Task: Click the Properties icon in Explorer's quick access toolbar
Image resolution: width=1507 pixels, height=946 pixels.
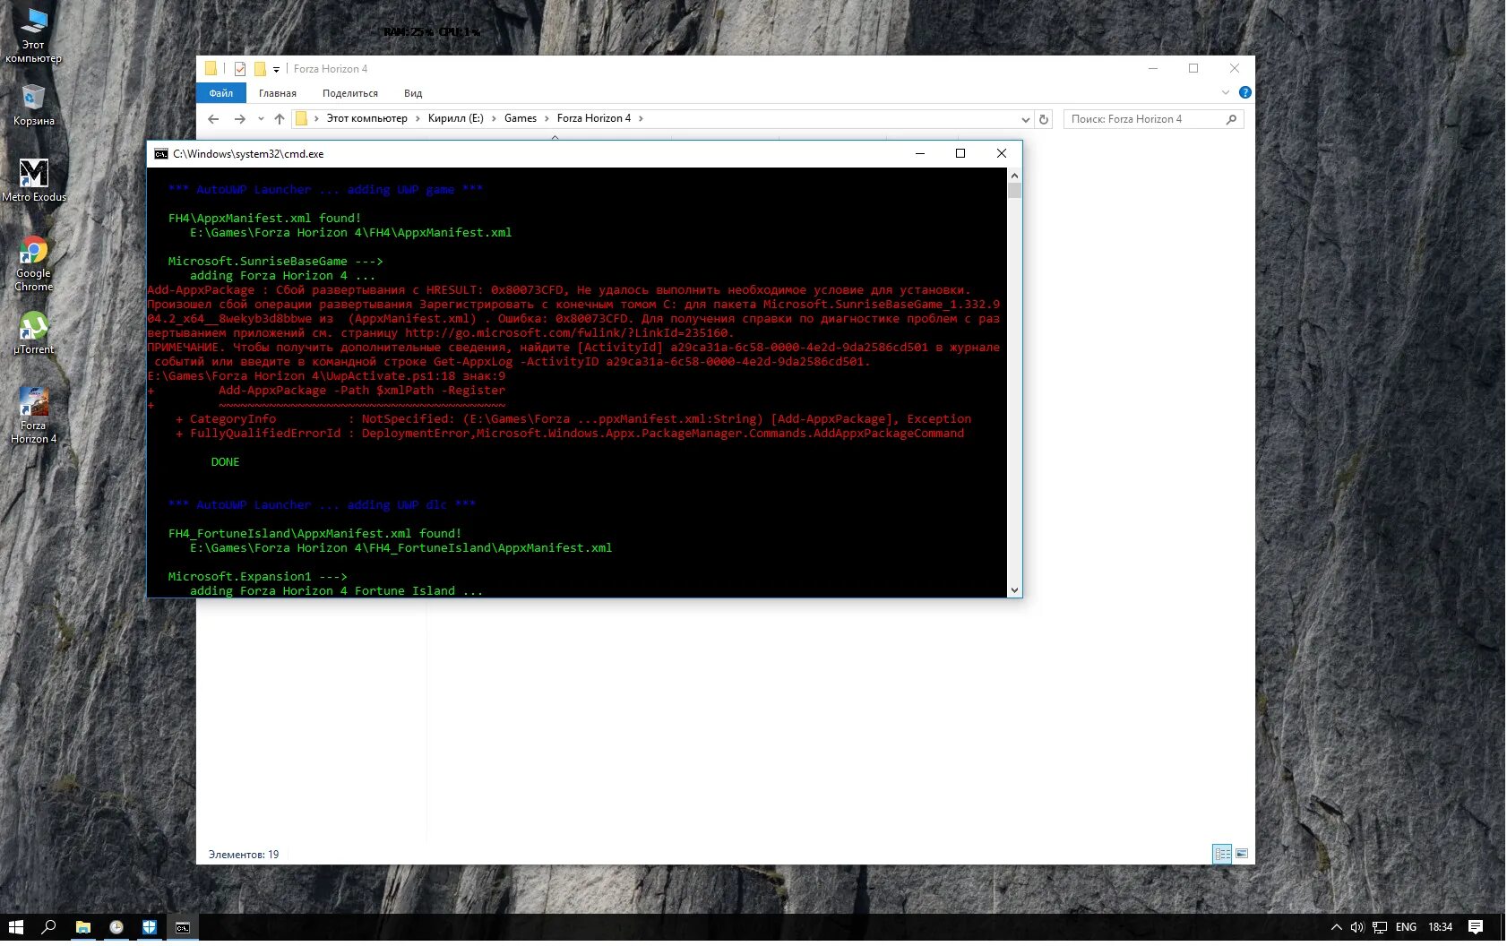Action: 240,69
